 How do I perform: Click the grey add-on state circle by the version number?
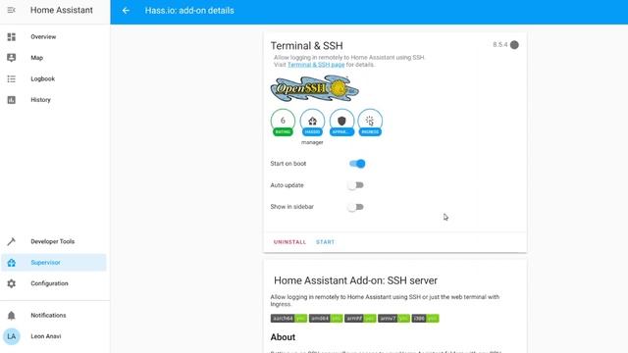(514, 45)
